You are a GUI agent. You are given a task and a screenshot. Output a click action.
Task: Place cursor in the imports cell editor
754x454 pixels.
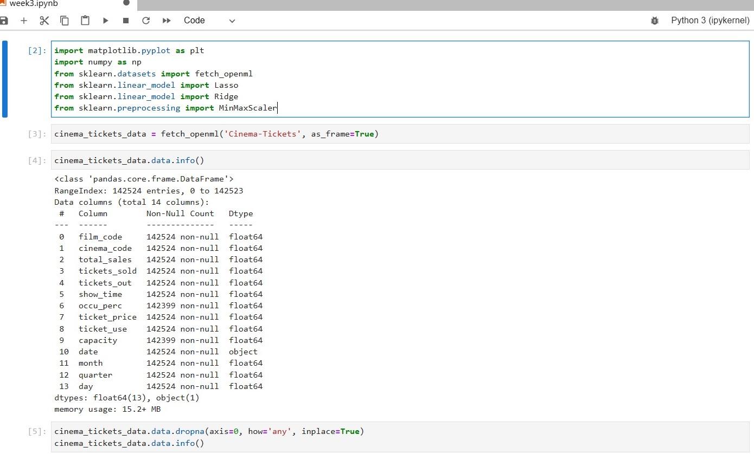400,79
